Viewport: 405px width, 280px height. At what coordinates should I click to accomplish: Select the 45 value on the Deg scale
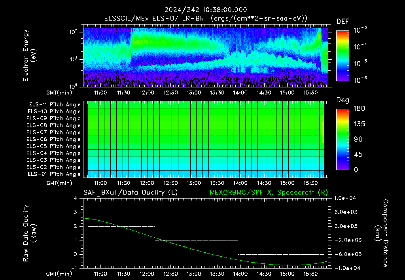coord(358,155)
